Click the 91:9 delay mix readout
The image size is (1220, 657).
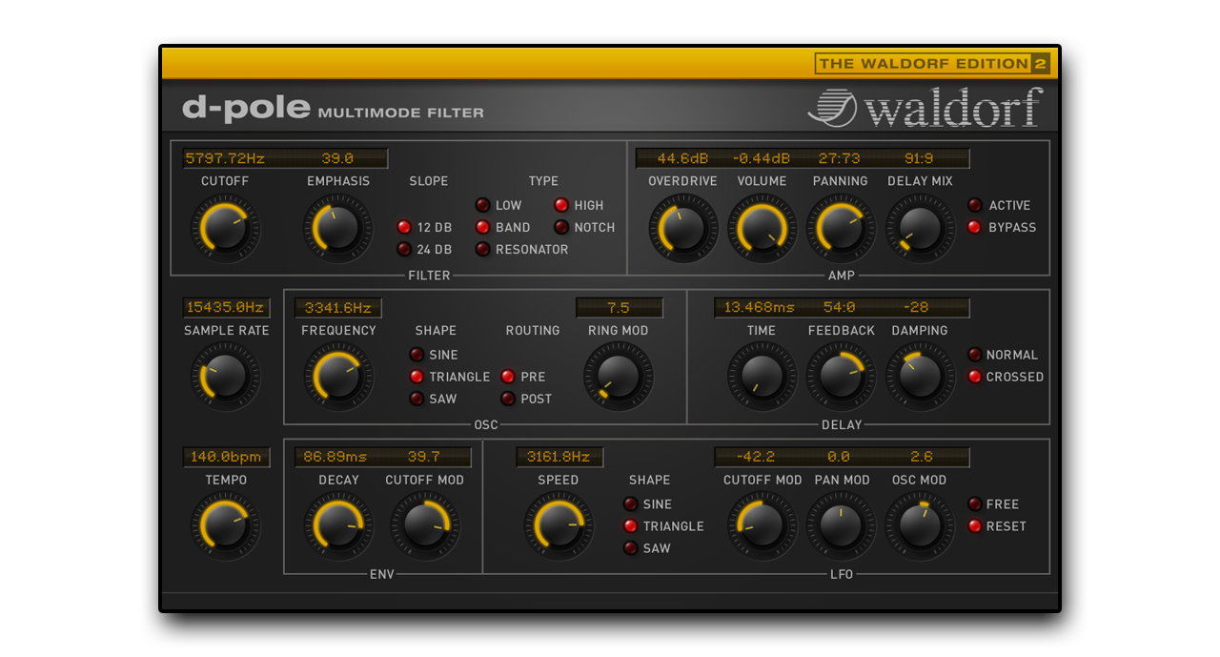tap(920, 158)
